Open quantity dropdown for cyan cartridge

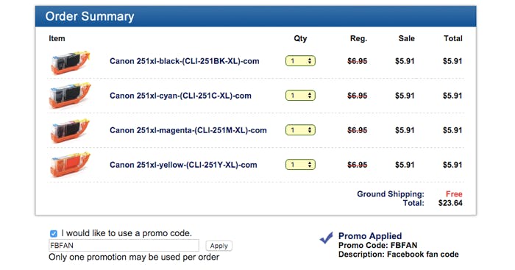pos(300,96)
